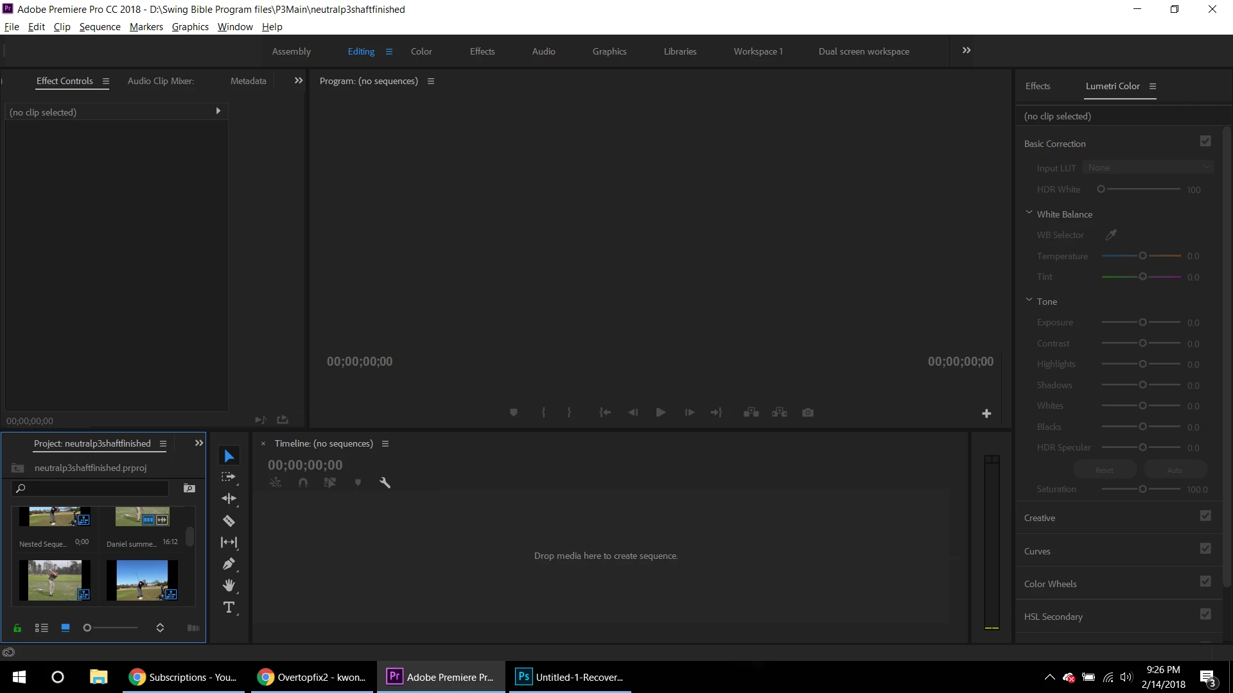Choose the Track Select Forward tool
Image resolution: width=1233 pixels, height=693 pixels.
click(x=229, y=477)
